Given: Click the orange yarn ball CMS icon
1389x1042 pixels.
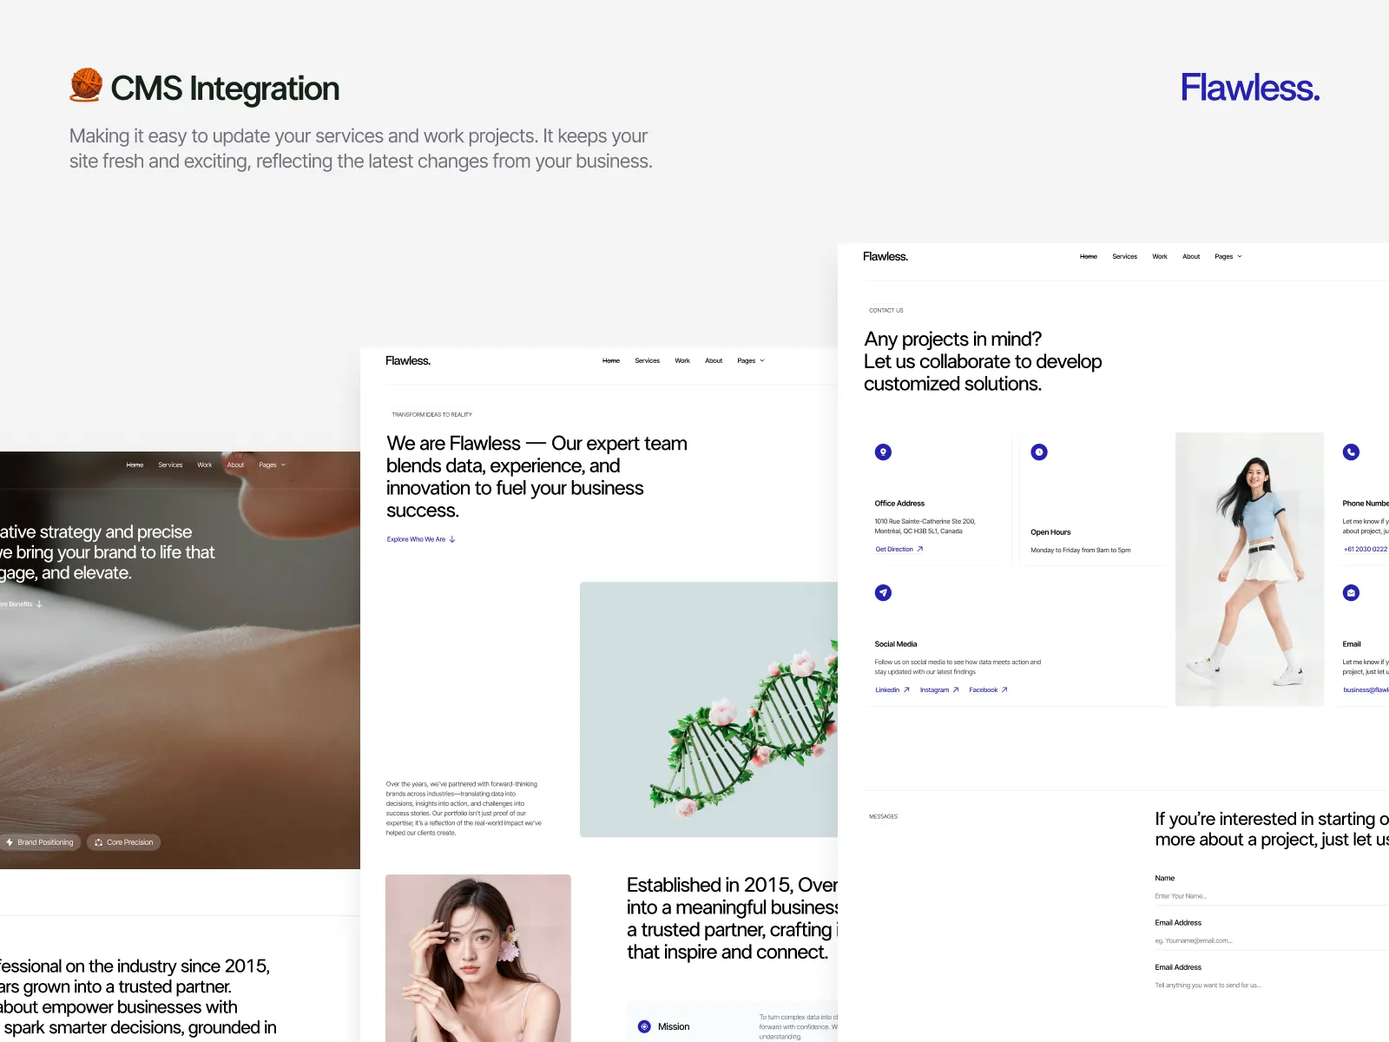Looking at the screenshot, I should (86, 85).
